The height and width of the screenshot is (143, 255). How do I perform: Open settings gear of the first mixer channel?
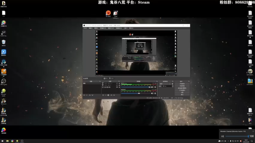tap(155, 87)
